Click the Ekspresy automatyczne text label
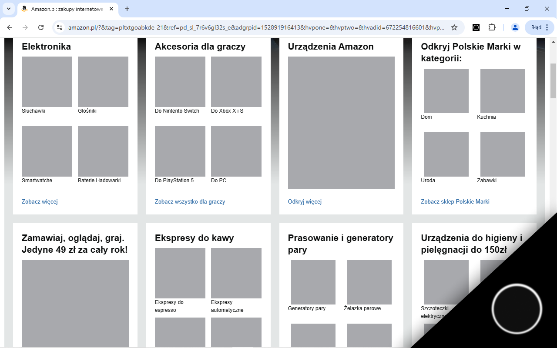Image resolution: width=557 pixels, height=348 pixels. click(x=227, y=306)
